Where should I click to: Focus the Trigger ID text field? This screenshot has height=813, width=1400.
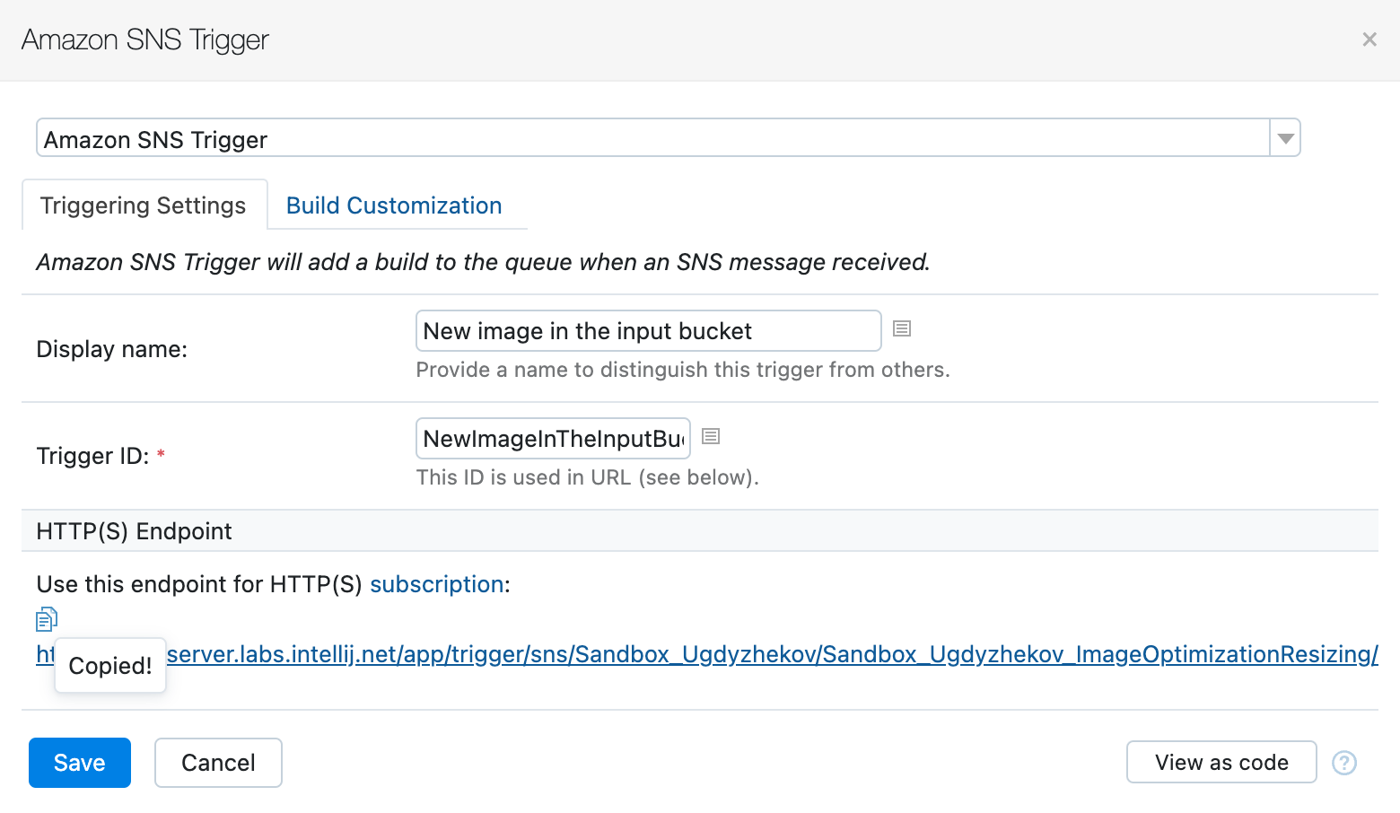point(553,439)
